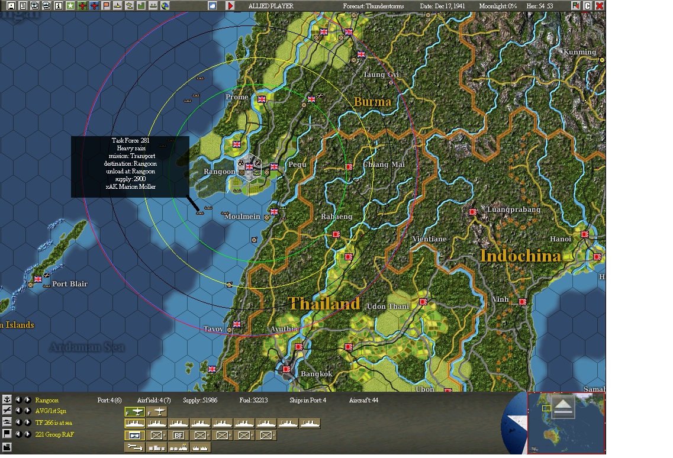Select the highlighted first ship icon in TF row
Viewport: 673px width, 458px height.
point(134,424)
